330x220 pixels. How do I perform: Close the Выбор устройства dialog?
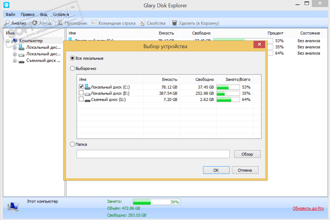pos(259,44)
